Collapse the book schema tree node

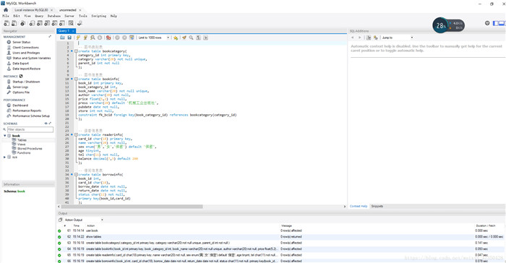4,136
